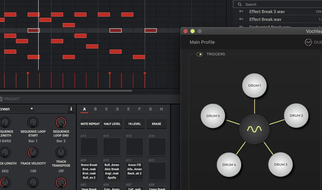
Task: Enable HALF LEVEL
Action: tap(112, 124)
